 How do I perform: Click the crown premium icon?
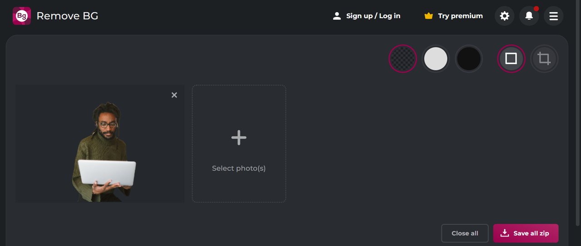(x=428, y=16)
